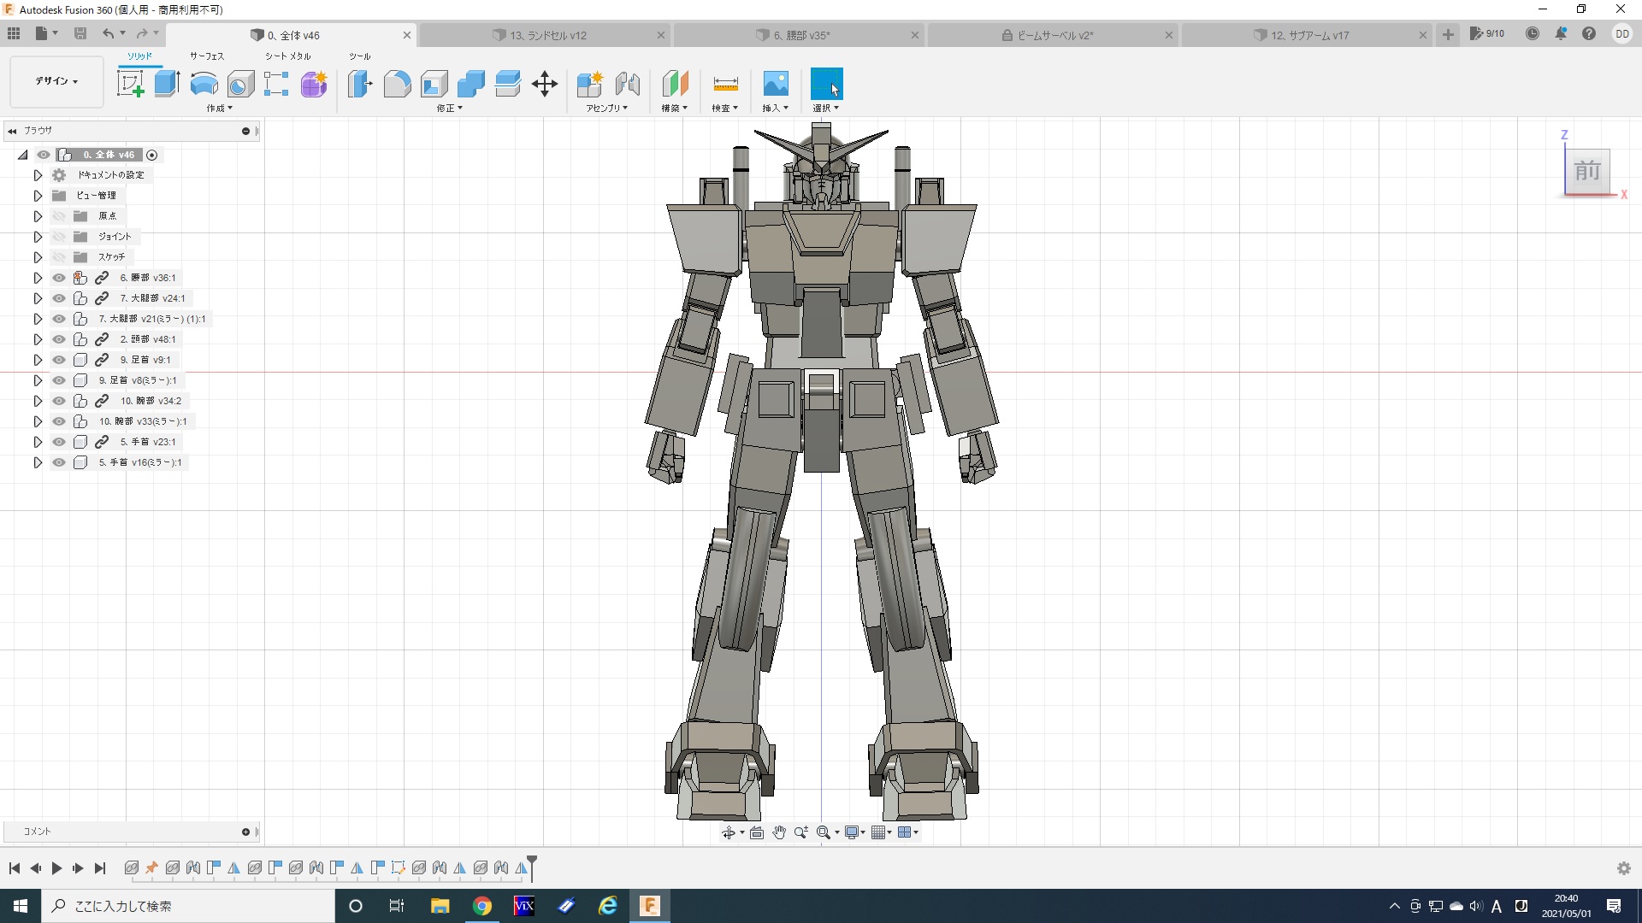Image resolution: width=1642 pixels, height=923 pixels.
Task: Open the デザイン workspace dropdown
Action: (56, 81)
